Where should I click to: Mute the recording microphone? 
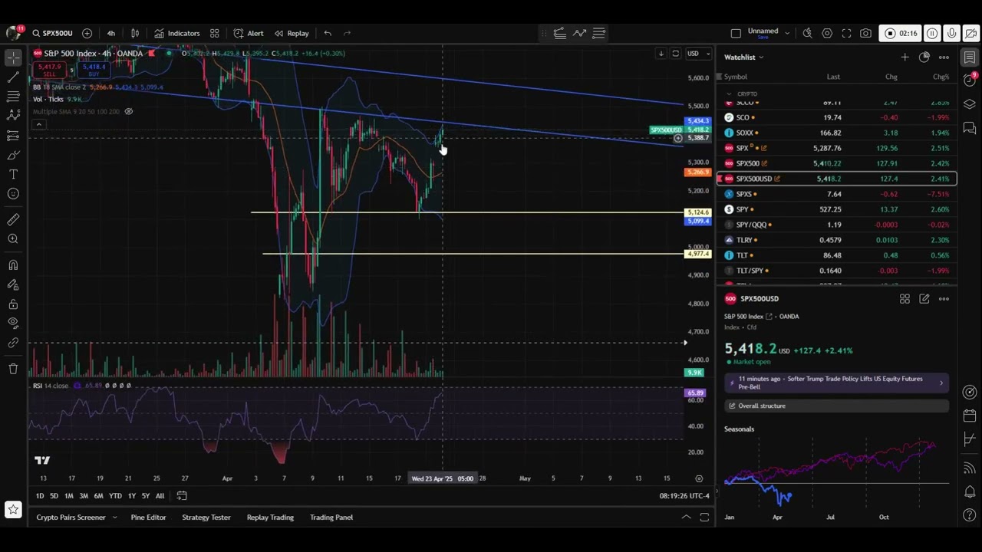click(951, 33)
